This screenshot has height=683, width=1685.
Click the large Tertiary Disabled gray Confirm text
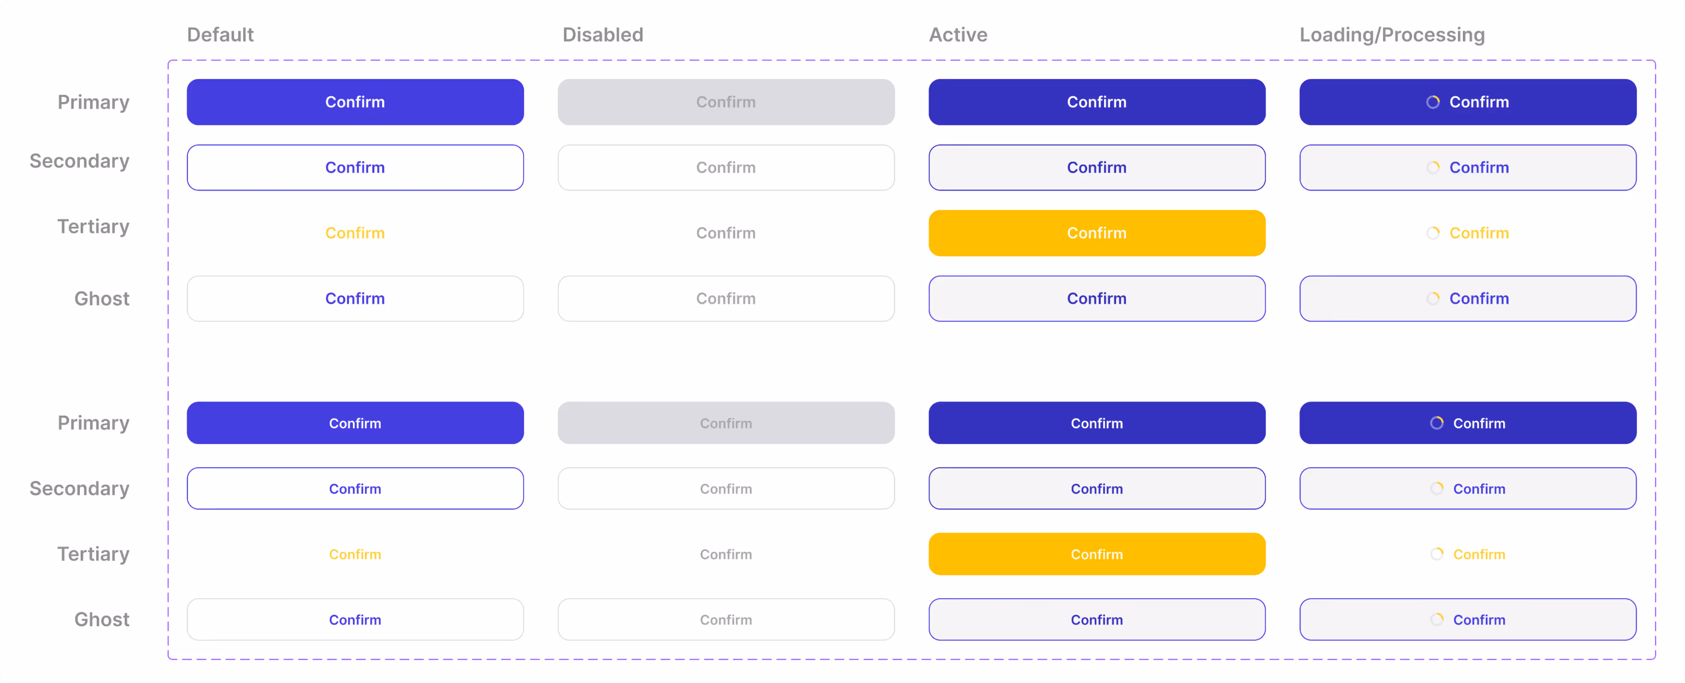pos(726,233)
